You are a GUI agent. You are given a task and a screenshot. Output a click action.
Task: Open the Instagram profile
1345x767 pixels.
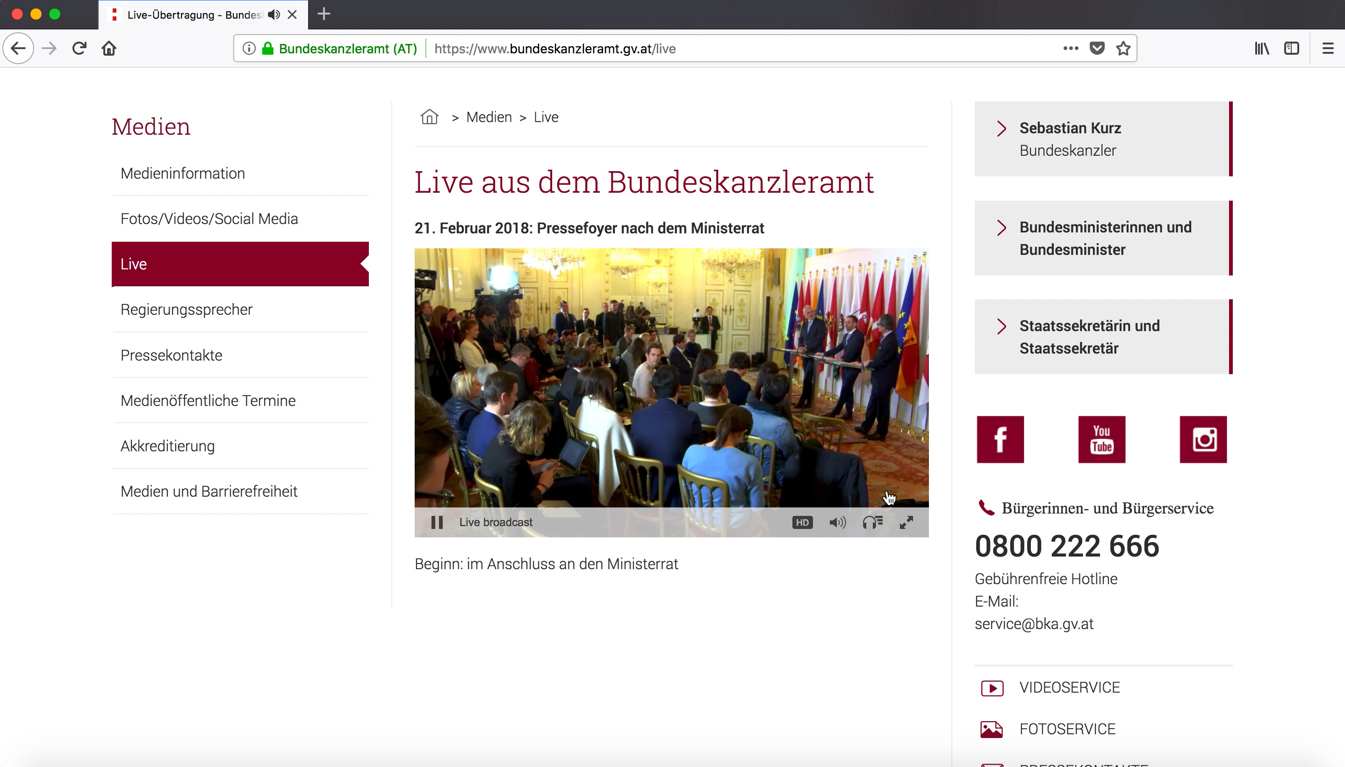click(x=1203, y=439)
